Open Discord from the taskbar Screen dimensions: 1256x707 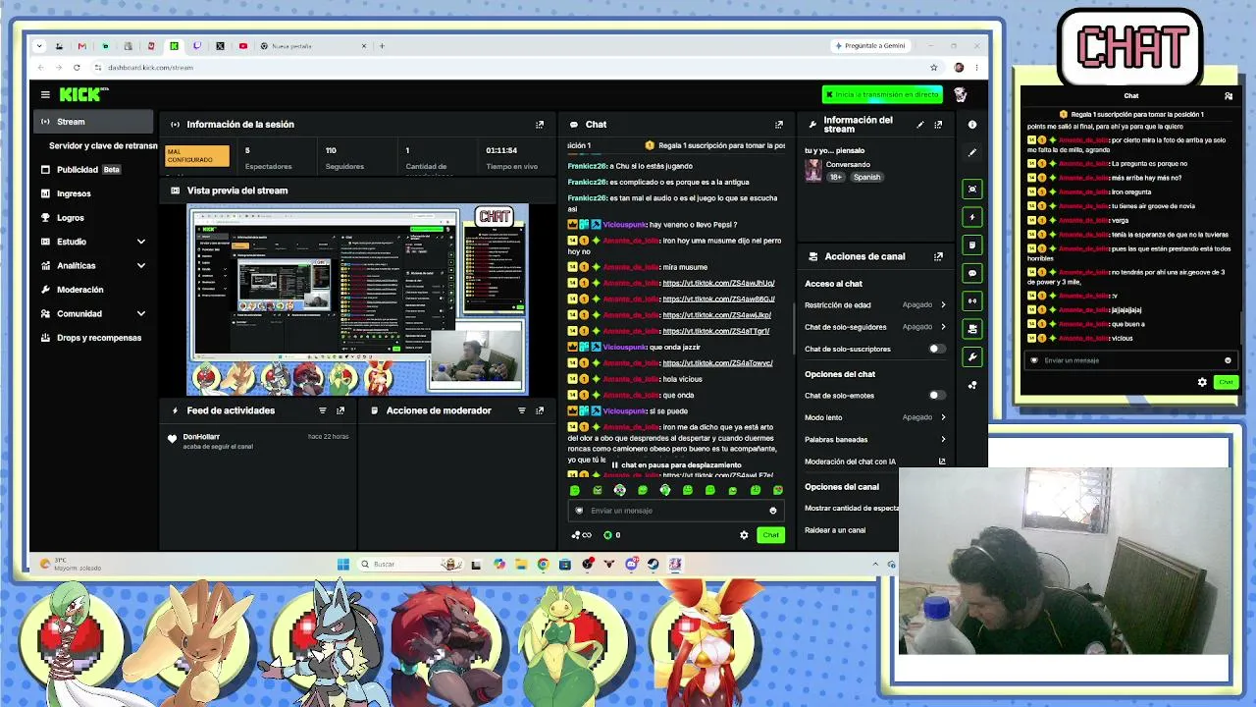coord(631,564)
